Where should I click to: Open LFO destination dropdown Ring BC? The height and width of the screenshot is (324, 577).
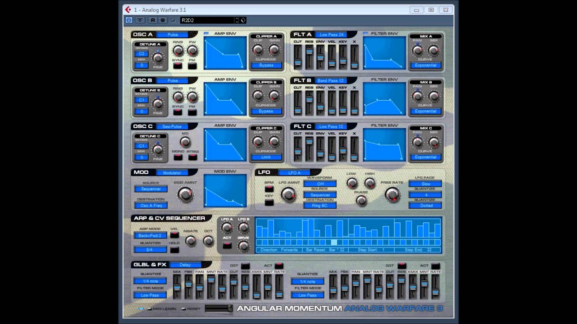(x=320, y=206)
